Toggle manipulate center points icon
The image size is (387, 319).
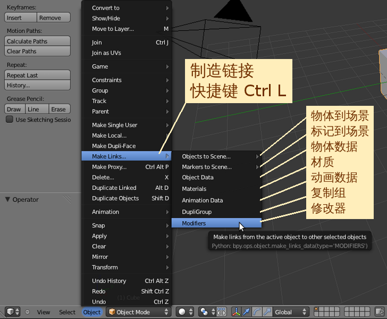tap(221, 312)
